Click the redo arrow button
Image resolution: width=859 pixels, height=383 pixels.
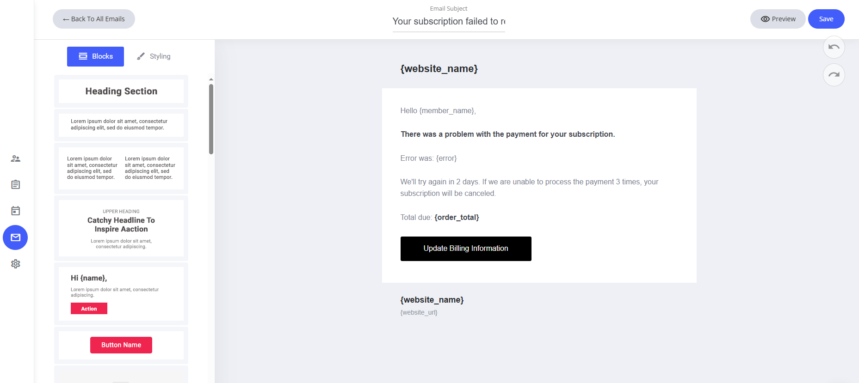coord(834,75)
